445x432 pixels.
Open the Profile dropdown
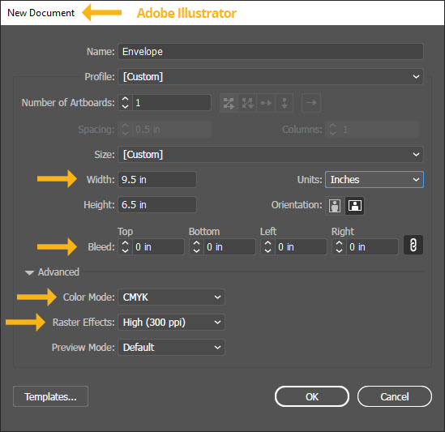click(x=271, y=77)
